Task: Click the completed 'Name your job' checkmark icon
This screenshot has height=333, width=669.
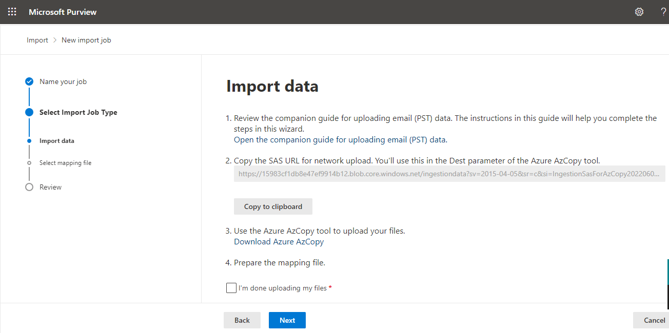Action: pyautogui.click(x=29, y=81)
